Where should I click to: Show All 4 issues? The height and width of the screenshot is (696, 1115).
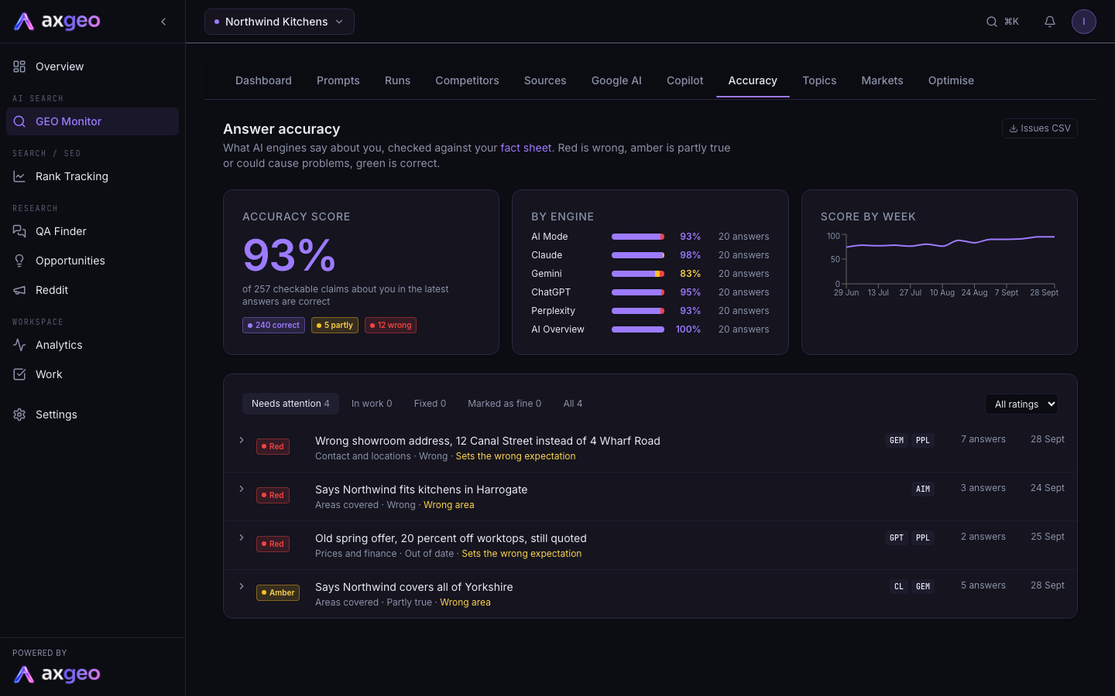pyautogui.click(x=573, y=404)
